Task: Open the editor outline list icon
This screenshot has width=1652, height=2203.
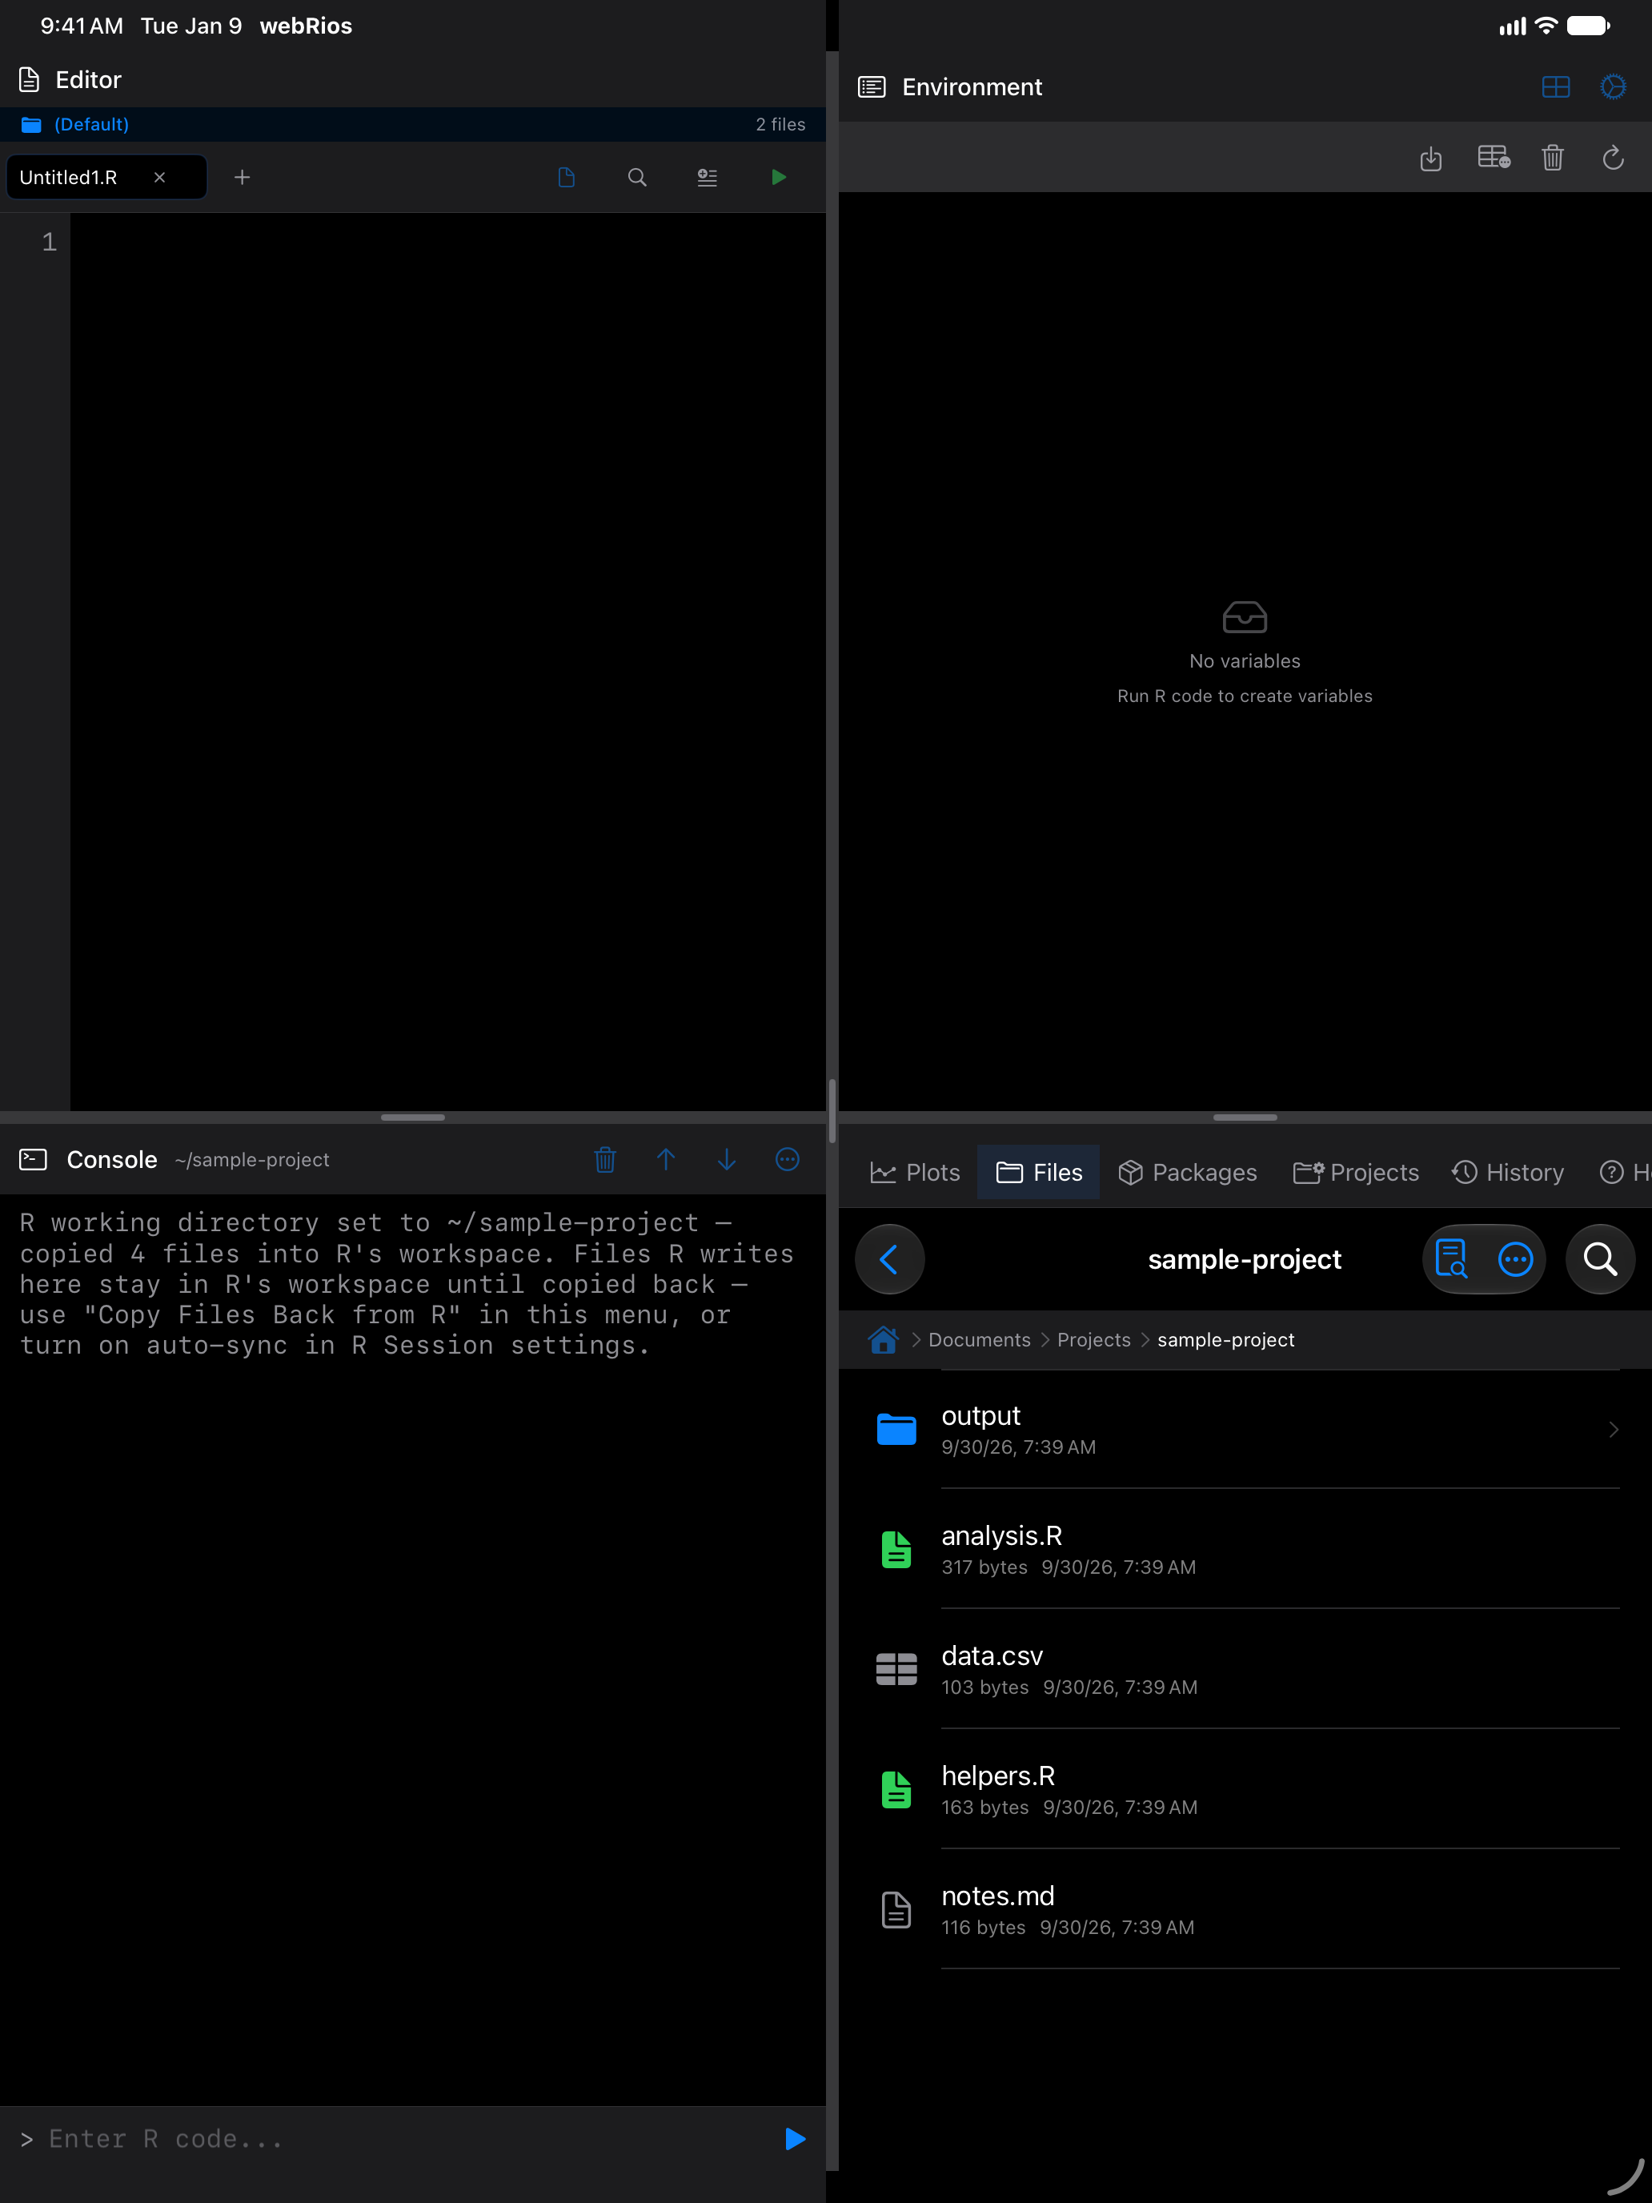Action: pyautogui.click(x=707, y=177)
